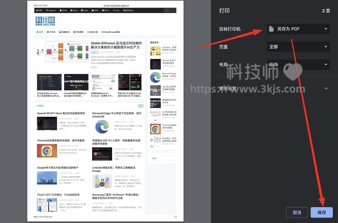This screenshot has height=223, width=338.
Task: Click the WordPress&建站 nav item in preview
Action: [111, 32]
